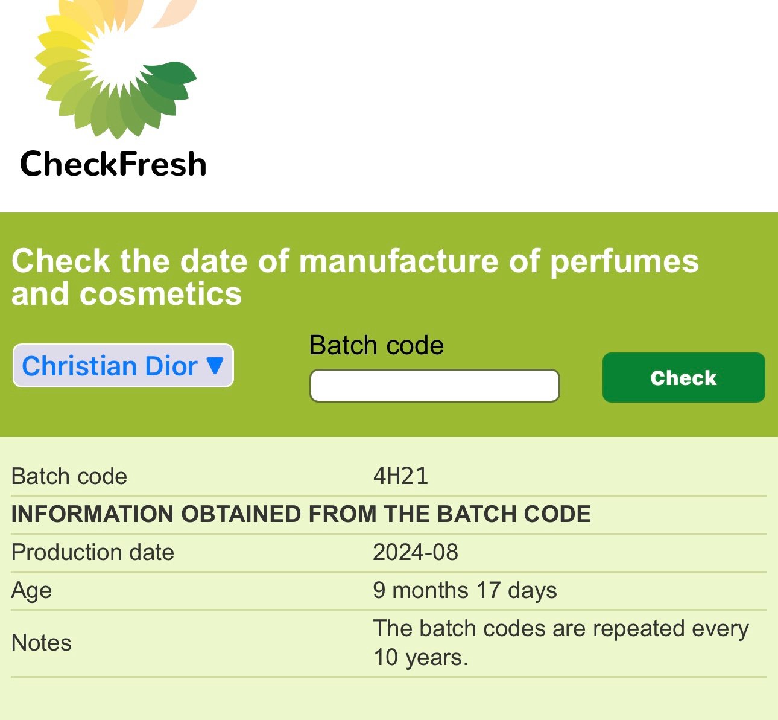Click the Notes row label

41,643
